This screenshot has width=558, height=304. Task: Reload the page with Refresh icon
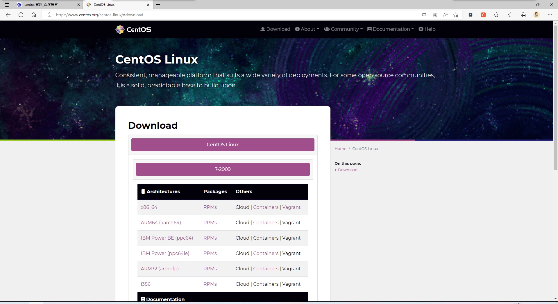[21, 15]
